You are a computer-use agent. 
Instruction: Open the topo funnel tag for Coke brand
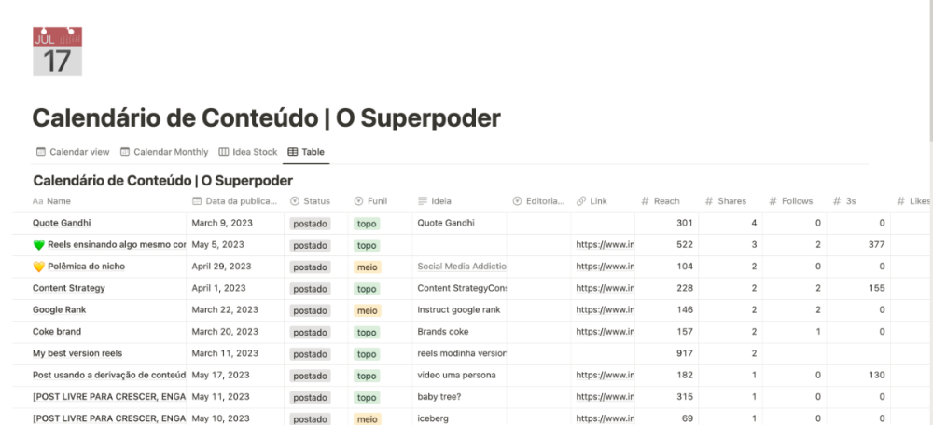[x=367, y=332]
